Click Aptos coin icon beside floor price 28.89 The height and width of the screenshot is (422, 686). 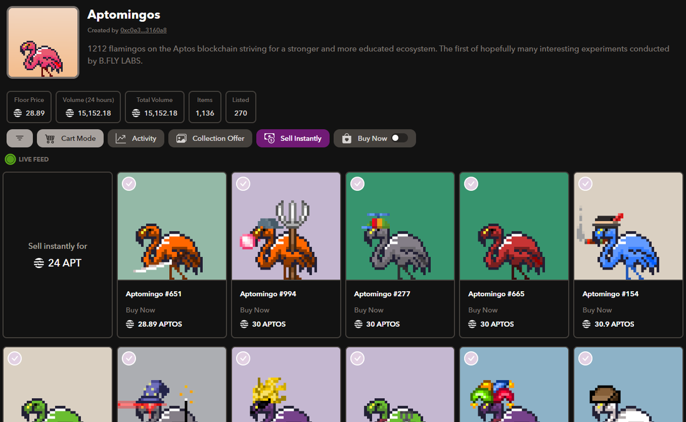19,113
